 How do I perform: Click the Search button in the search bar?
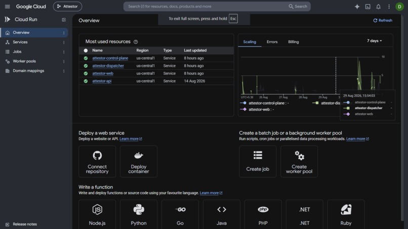coord(298,7)
